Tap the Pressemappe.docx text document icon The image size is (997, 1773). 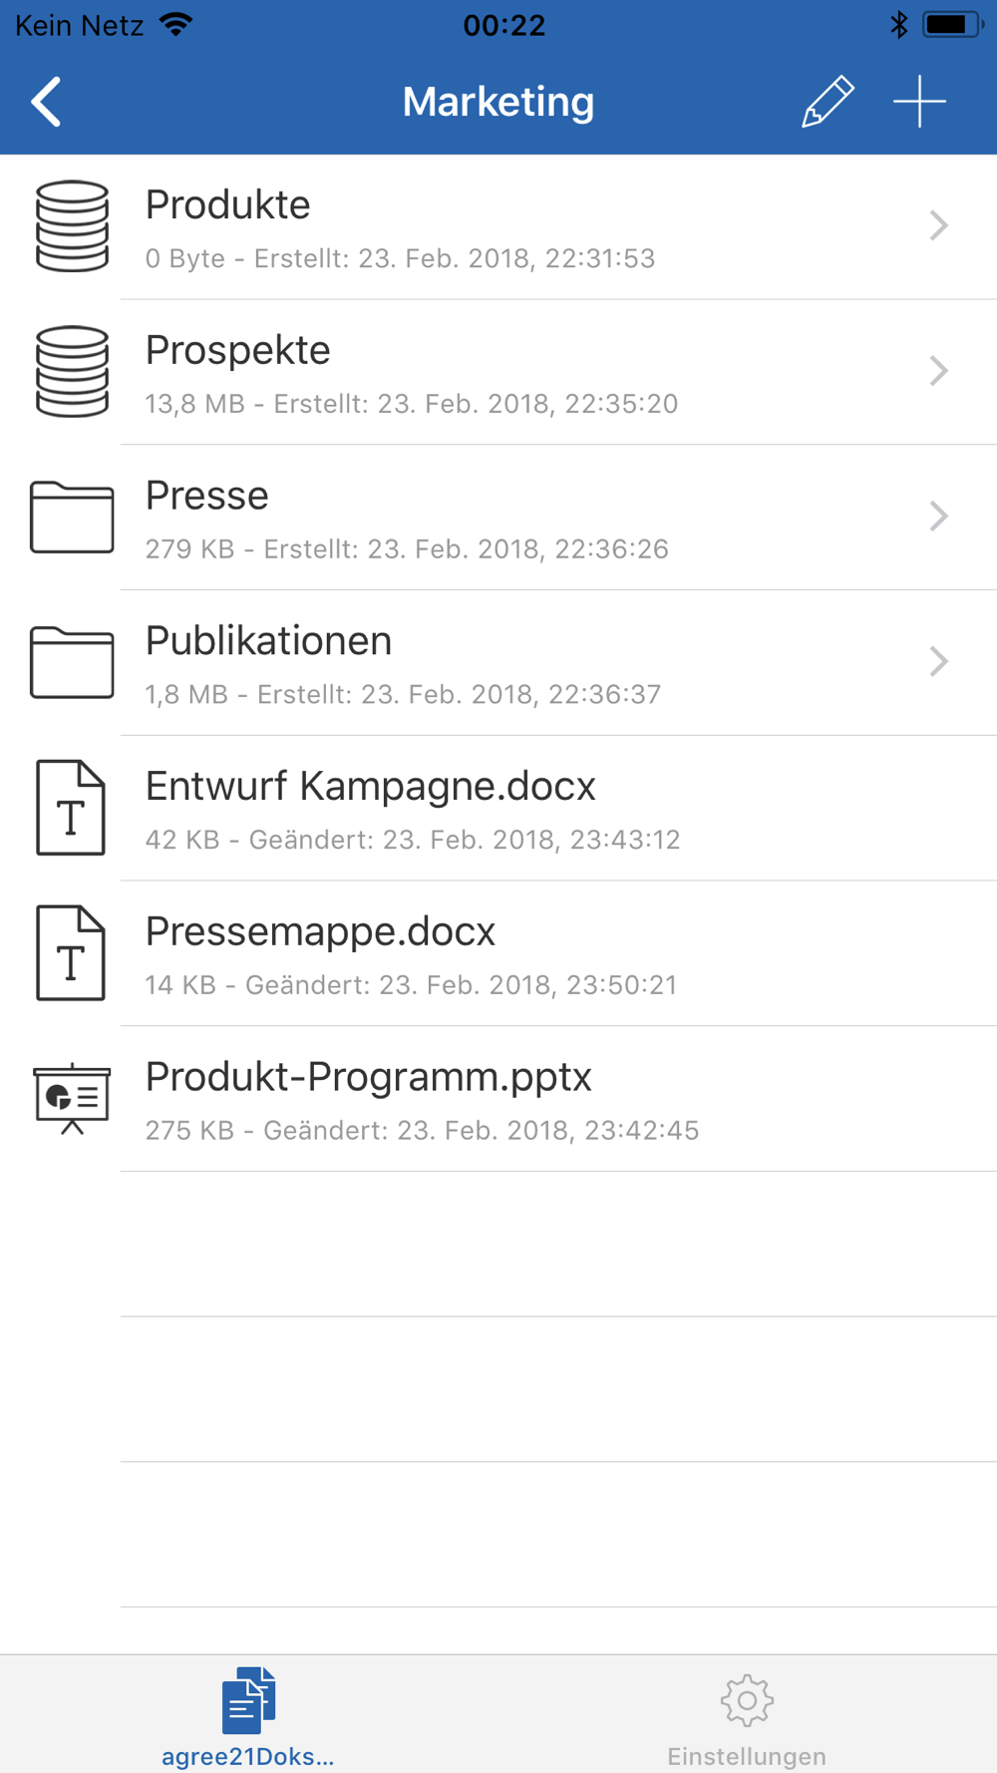[71, 953]
